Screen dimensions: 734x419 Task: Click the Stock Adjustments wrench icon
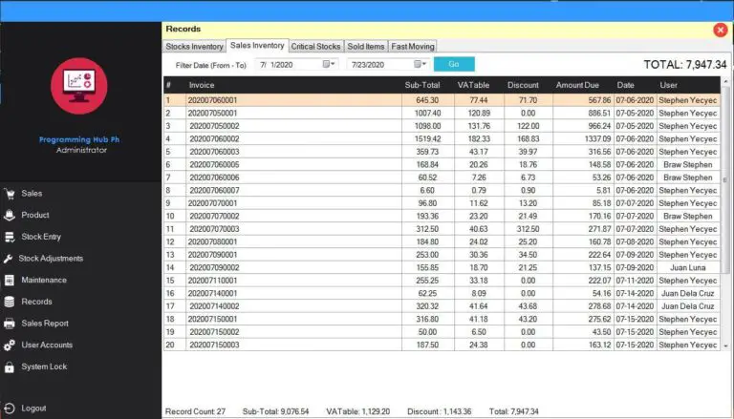click(x=8, y=259)
